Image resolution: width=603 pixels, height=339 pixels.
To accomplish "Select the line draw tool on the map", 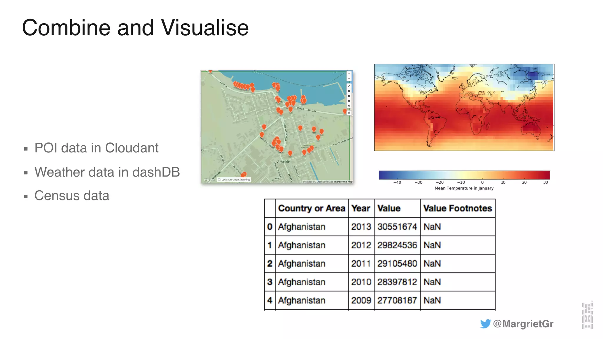I will (349, 86).
